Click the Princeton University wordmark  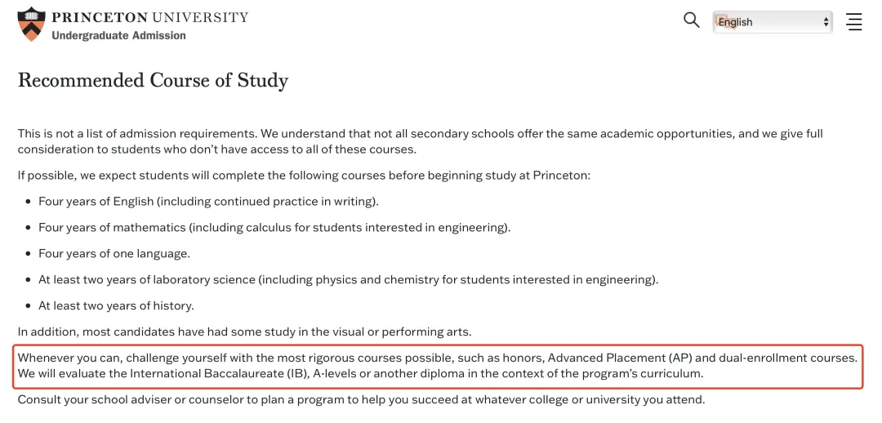149,17
